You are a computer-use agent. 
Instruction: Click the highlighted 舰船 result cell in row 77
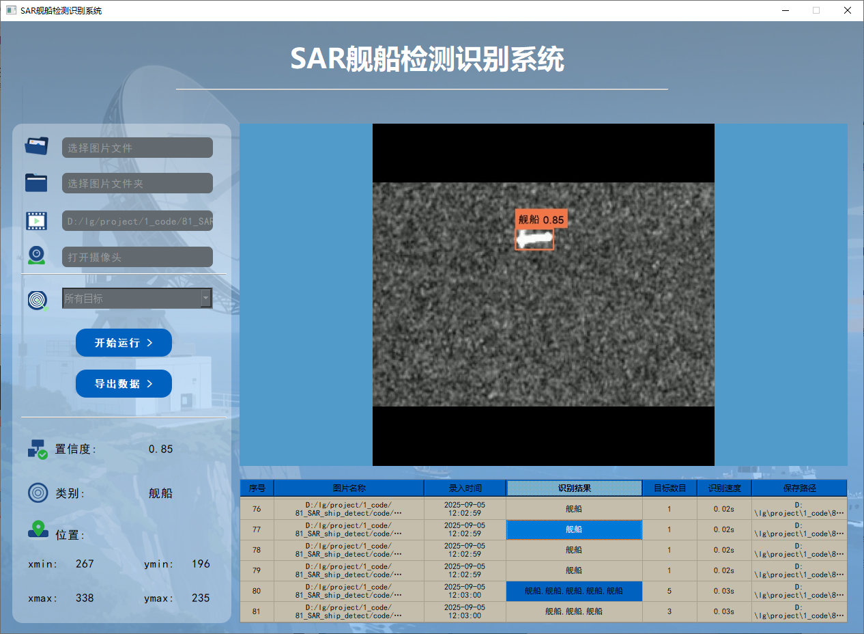point(574,529)
